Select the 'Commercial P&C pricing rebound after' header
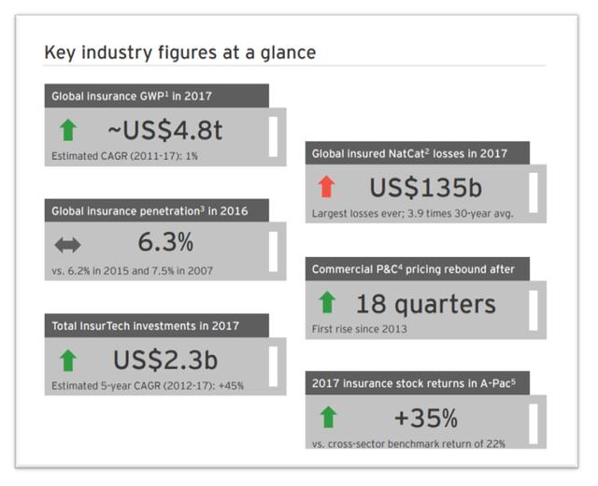This screenshot has width=598, height=486. pos(418,269)
